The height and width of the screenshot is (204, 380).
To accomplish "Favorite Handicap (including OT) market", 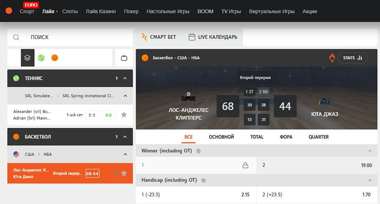I will pos(203,180).
